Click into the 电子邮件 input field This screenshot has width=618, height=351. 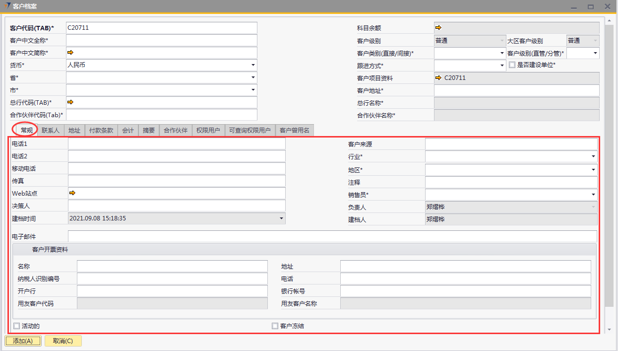332,236
